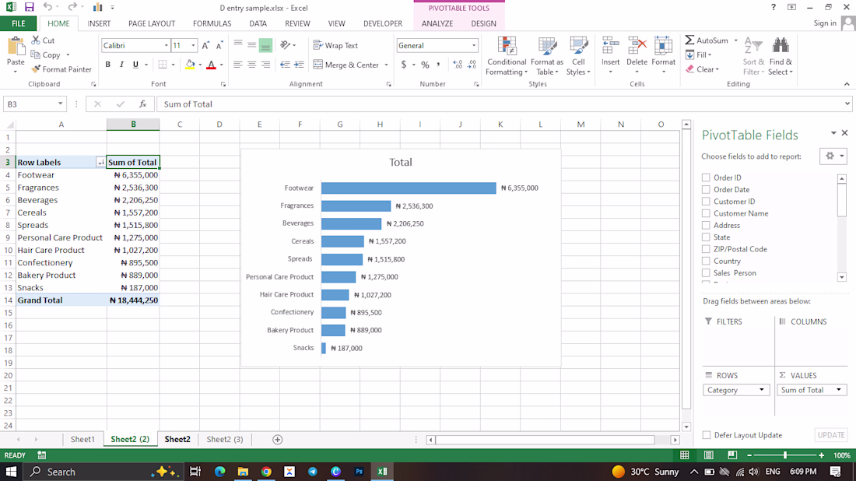The height and width of the screenshot is (481, 856).
Task: Open the font name Calibri dropdown
Action: point(167,45)
